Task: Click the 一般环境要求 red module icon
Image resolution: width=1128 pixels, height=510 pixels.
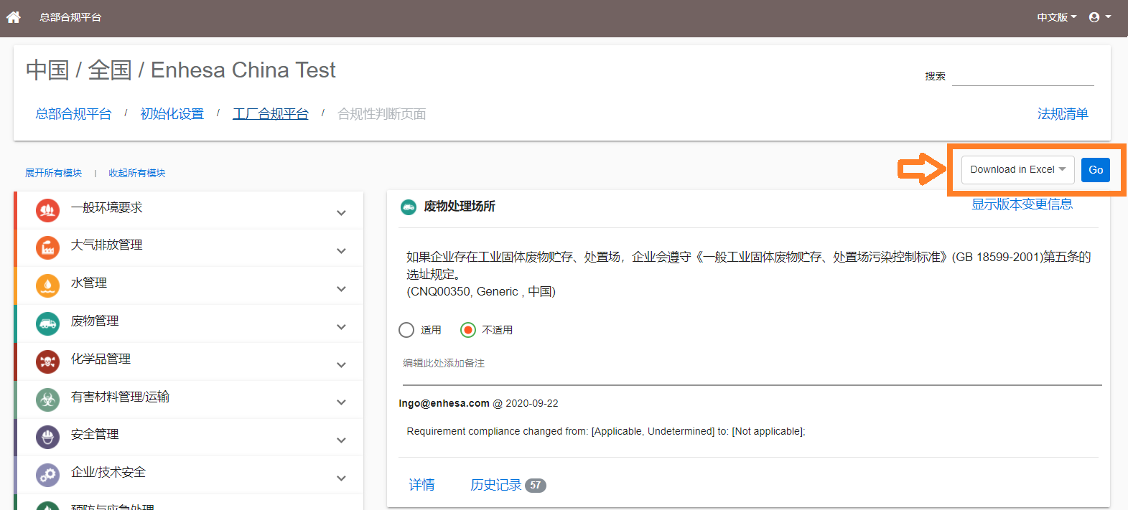Action: pos(47,210)
